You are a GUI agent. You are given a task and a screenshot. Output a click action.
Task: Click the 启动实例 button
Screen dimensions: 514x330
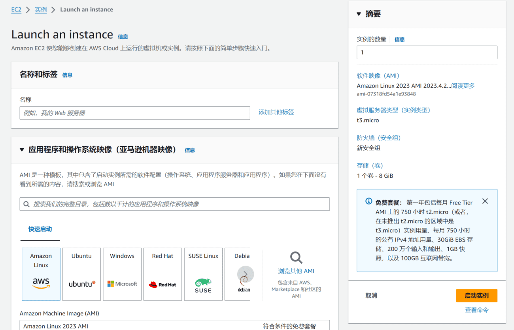(x=476, y=295)
